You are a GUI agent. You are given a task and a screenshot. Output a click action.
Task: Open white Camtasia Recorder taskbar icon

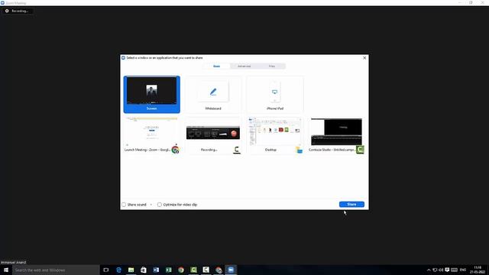point(206,270)
